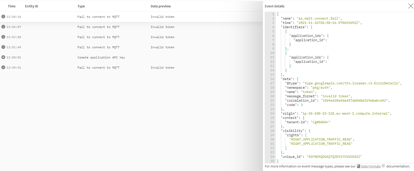
Task: Click the Data preview column header
Action: pyautogui.click(x=161, y=6)
